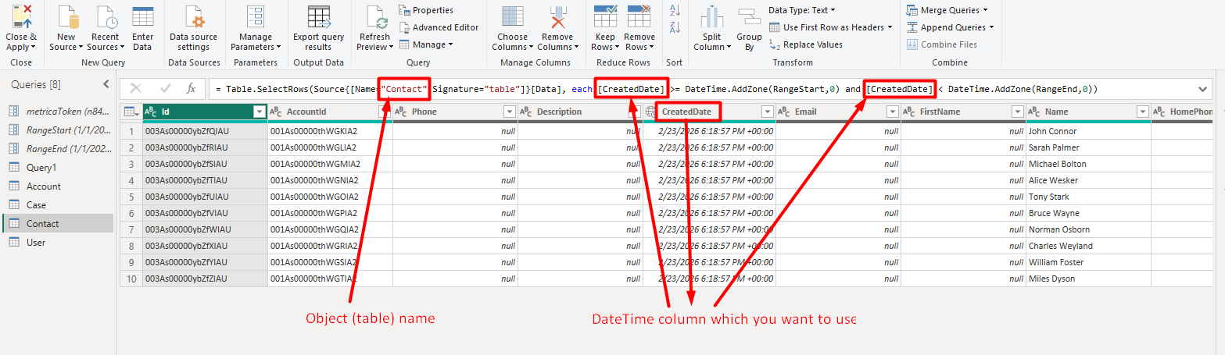Select the Account query
Image resolution: width=1225 pixels, height=355 pixels.
point(44,186)
